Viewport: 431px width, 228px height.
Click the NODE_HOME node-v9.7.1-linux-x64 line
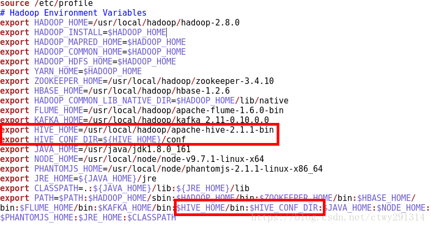coord(132,159)
